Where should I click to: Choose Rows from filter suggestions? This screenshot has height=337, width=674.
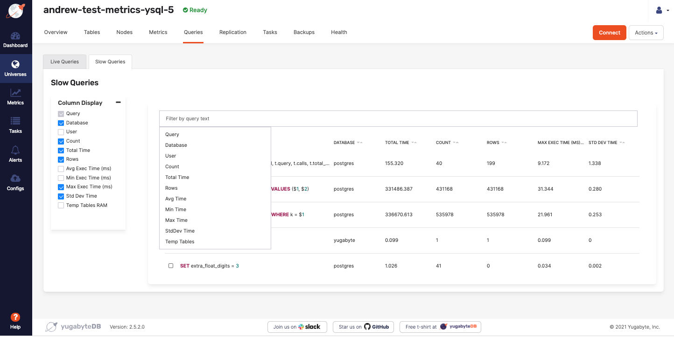tap(215, 188)
